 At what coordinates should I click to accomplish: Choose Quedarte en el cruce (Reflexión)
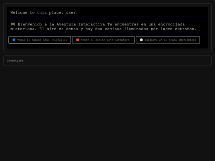point(168,40)
